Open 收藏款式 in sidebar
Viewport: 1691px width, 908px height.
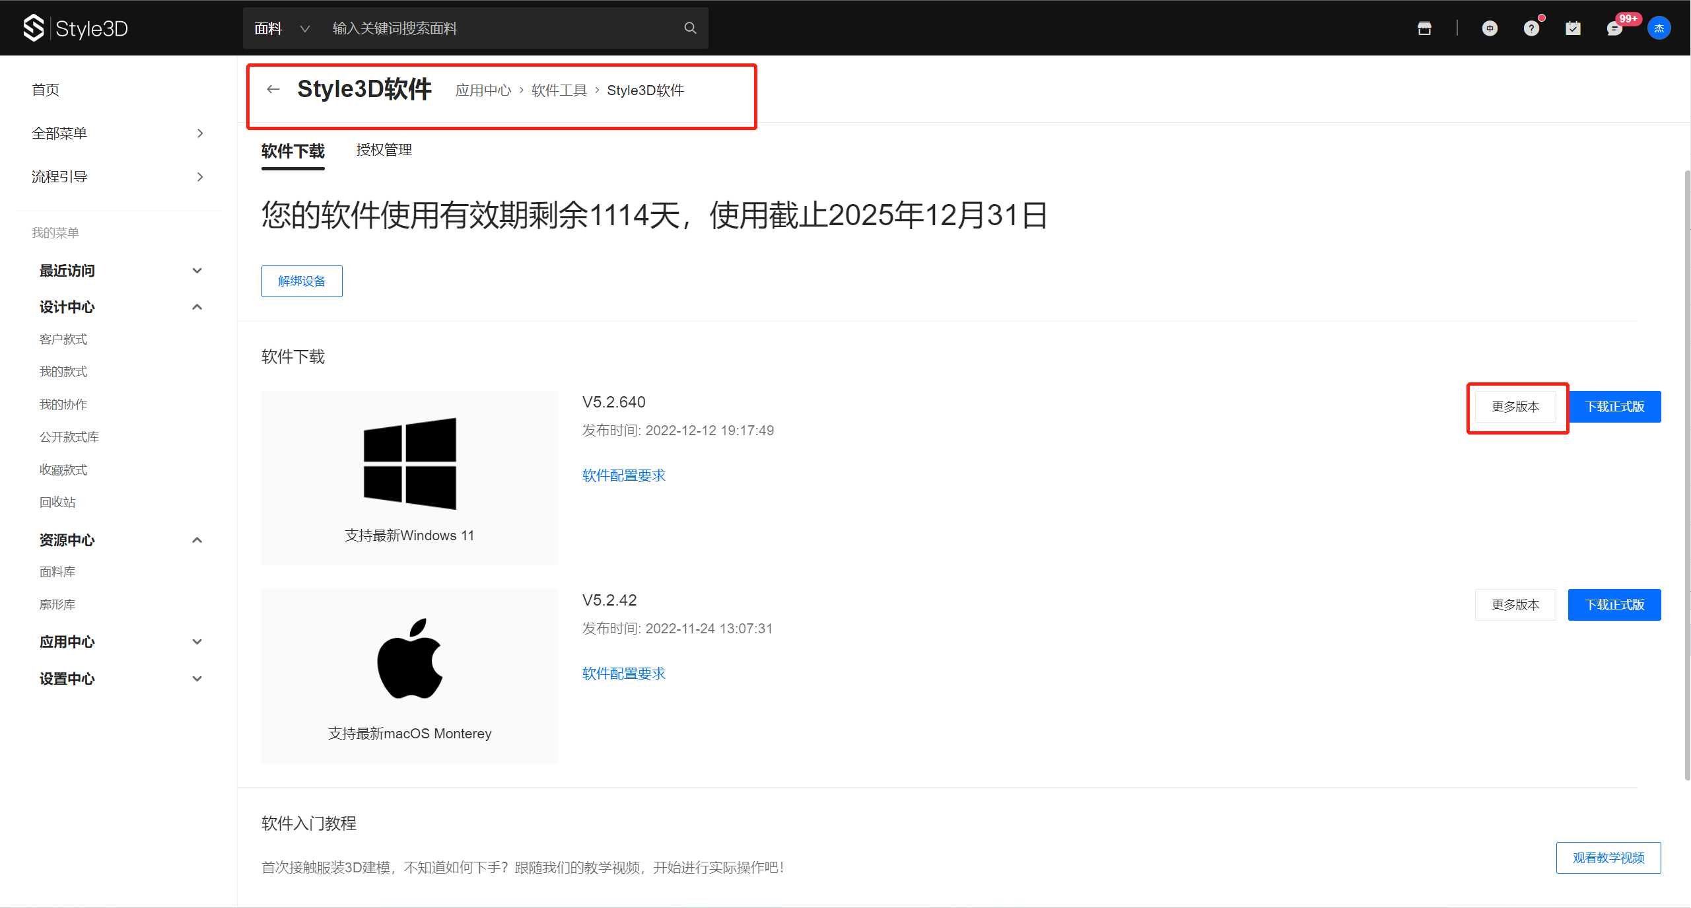tap(63, 470)
